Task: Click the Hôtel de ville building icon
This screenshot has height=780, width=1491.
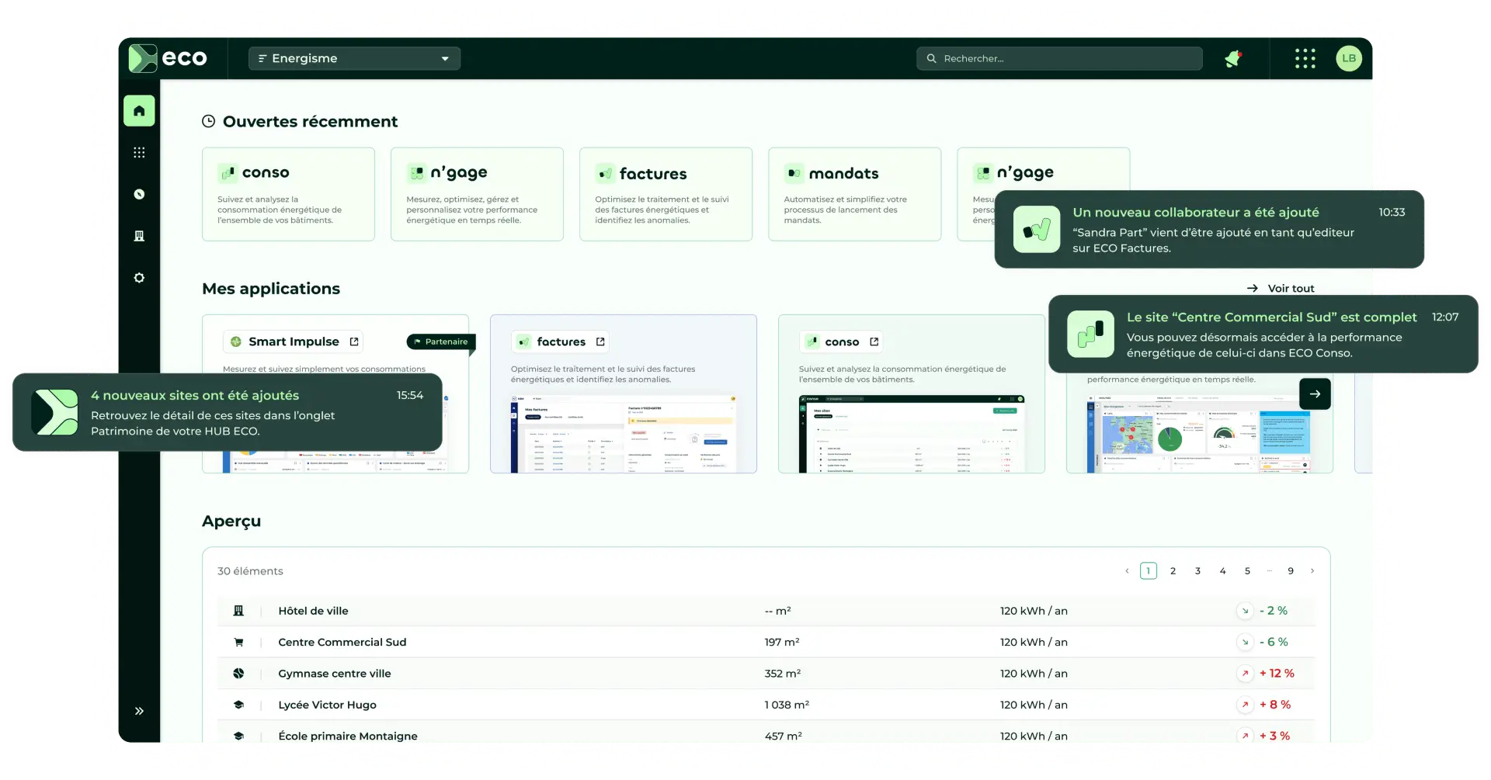Action: point(238,611)
